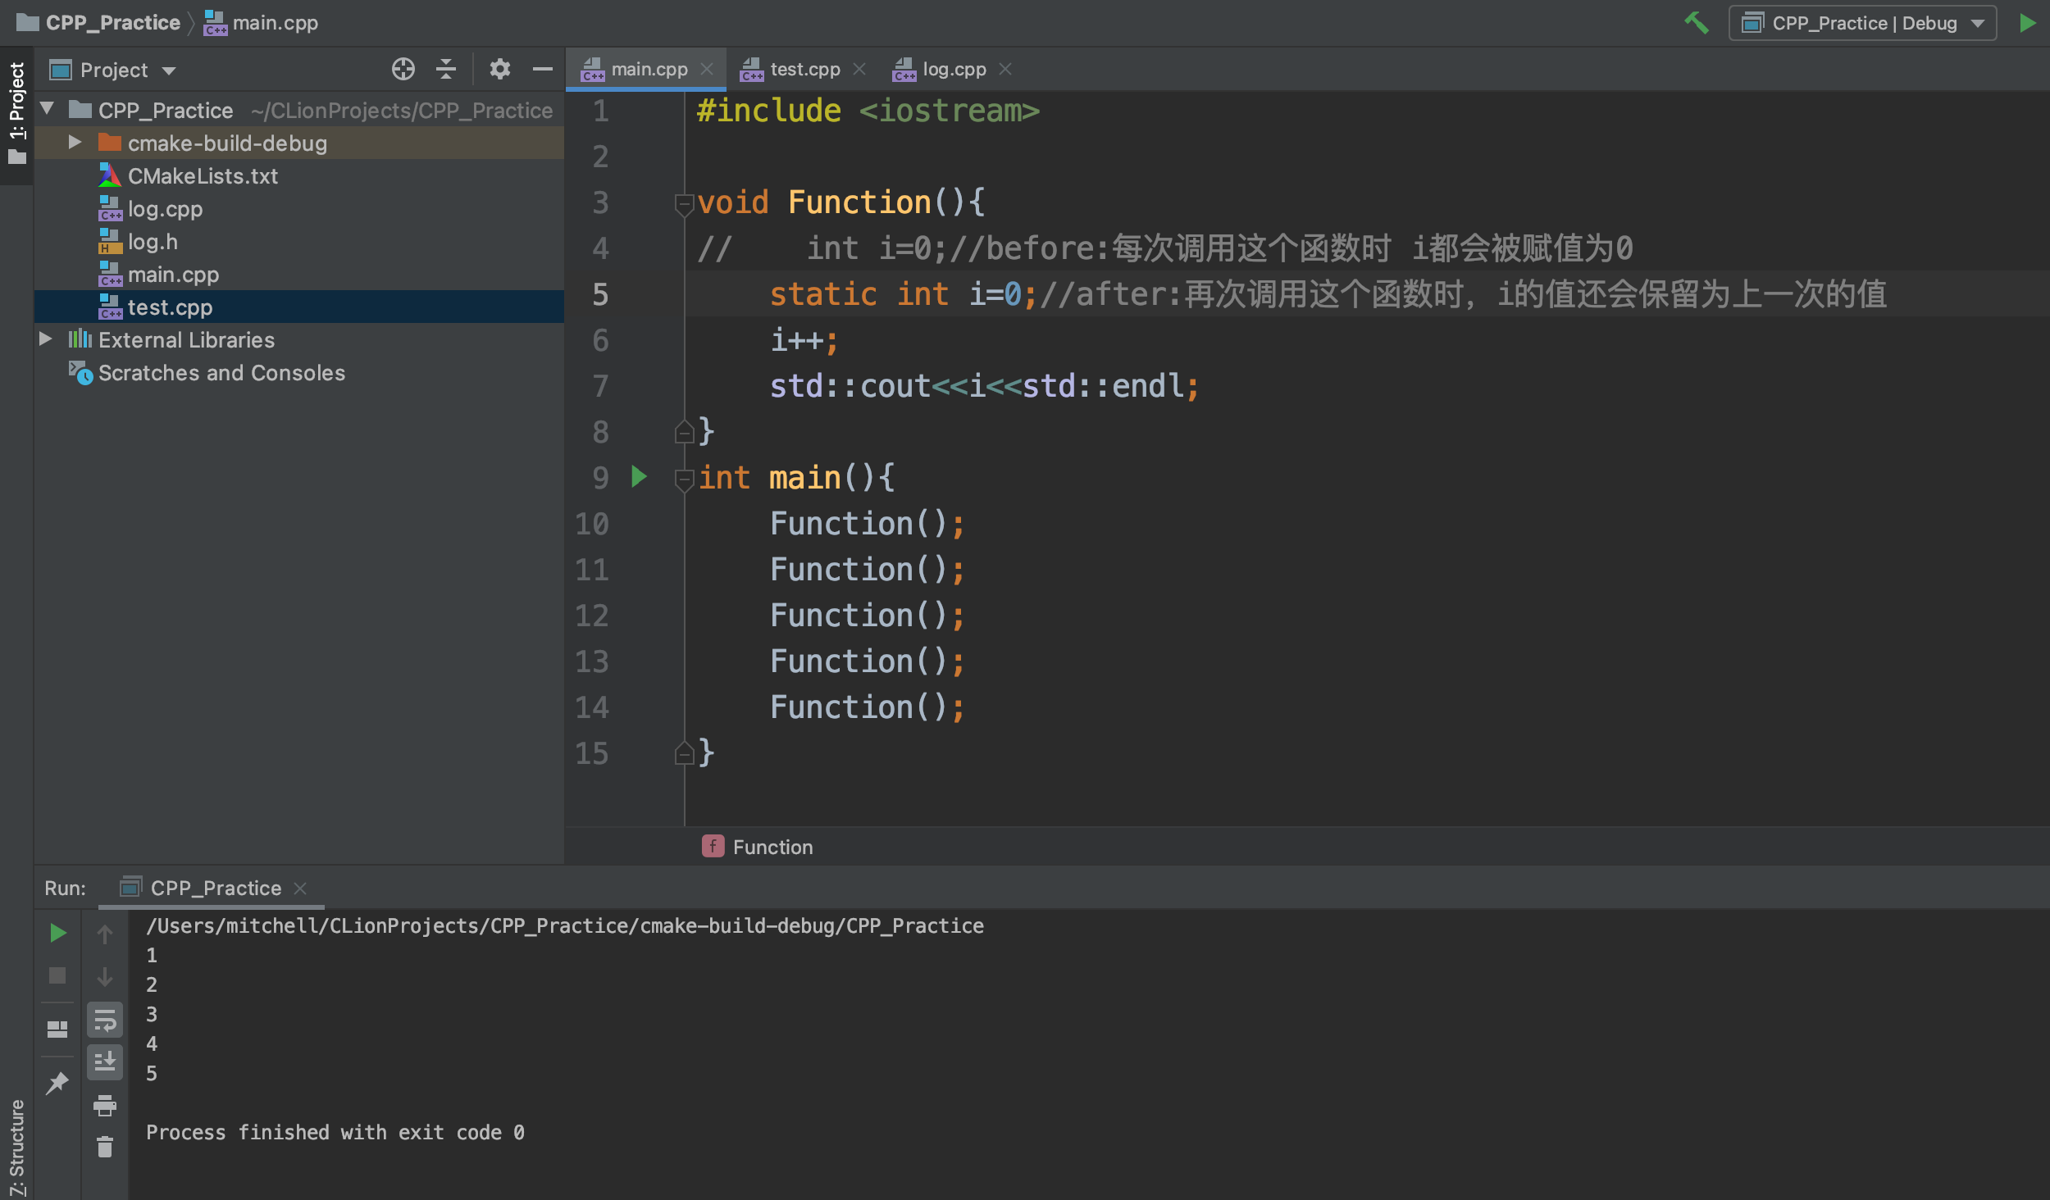Run the project with the top-right green arrow
2050x1200 pixels.
pos(2027,23)
